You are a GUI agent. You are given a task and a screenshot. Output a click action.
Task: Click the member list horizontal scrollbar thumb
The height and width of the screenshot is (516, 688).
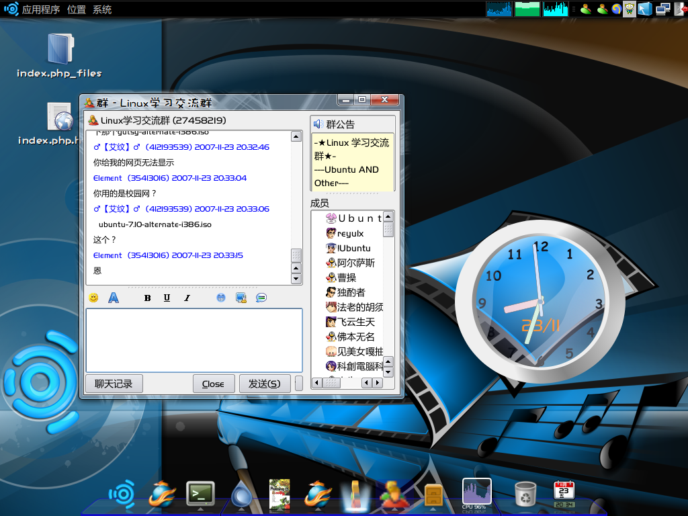[331, 383]
